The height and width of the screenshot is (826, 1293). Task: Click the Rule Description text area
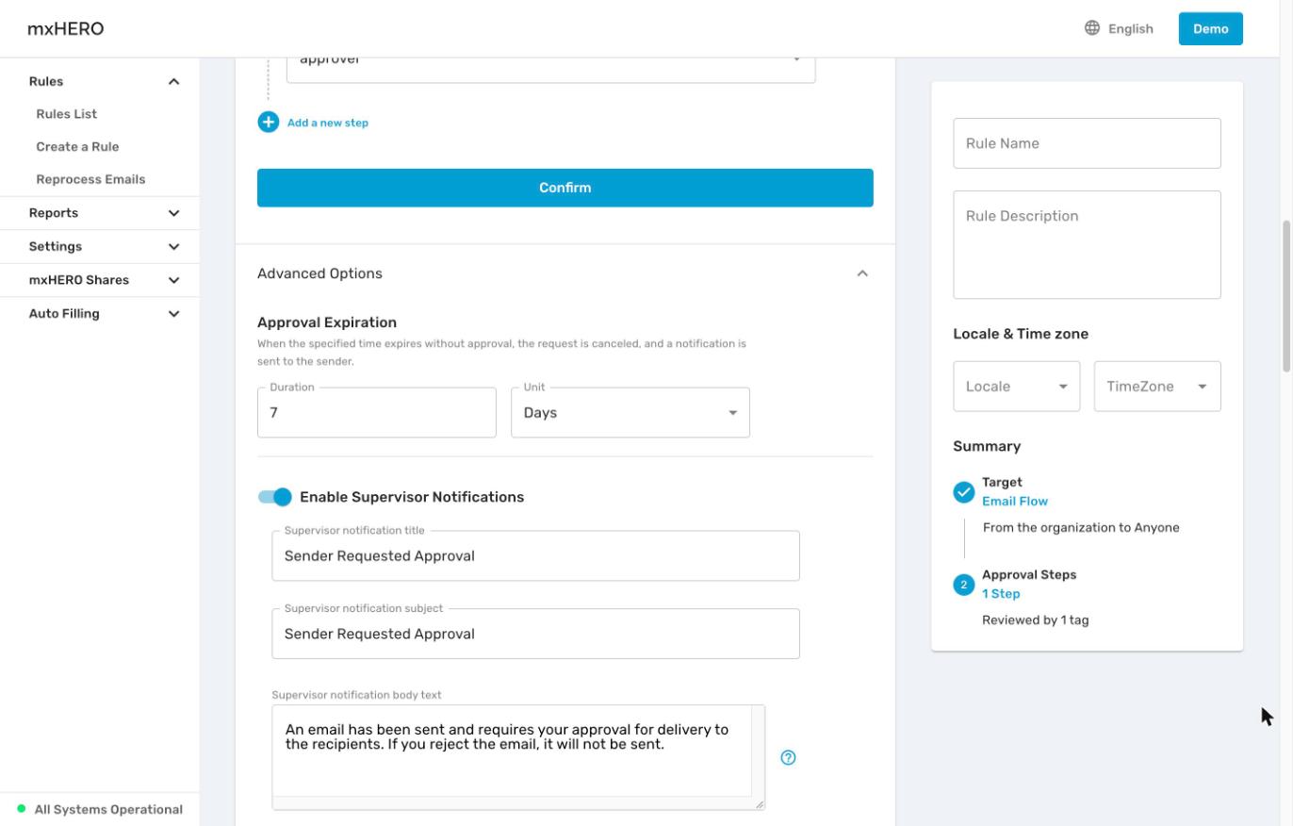[x=1087, y=245]
